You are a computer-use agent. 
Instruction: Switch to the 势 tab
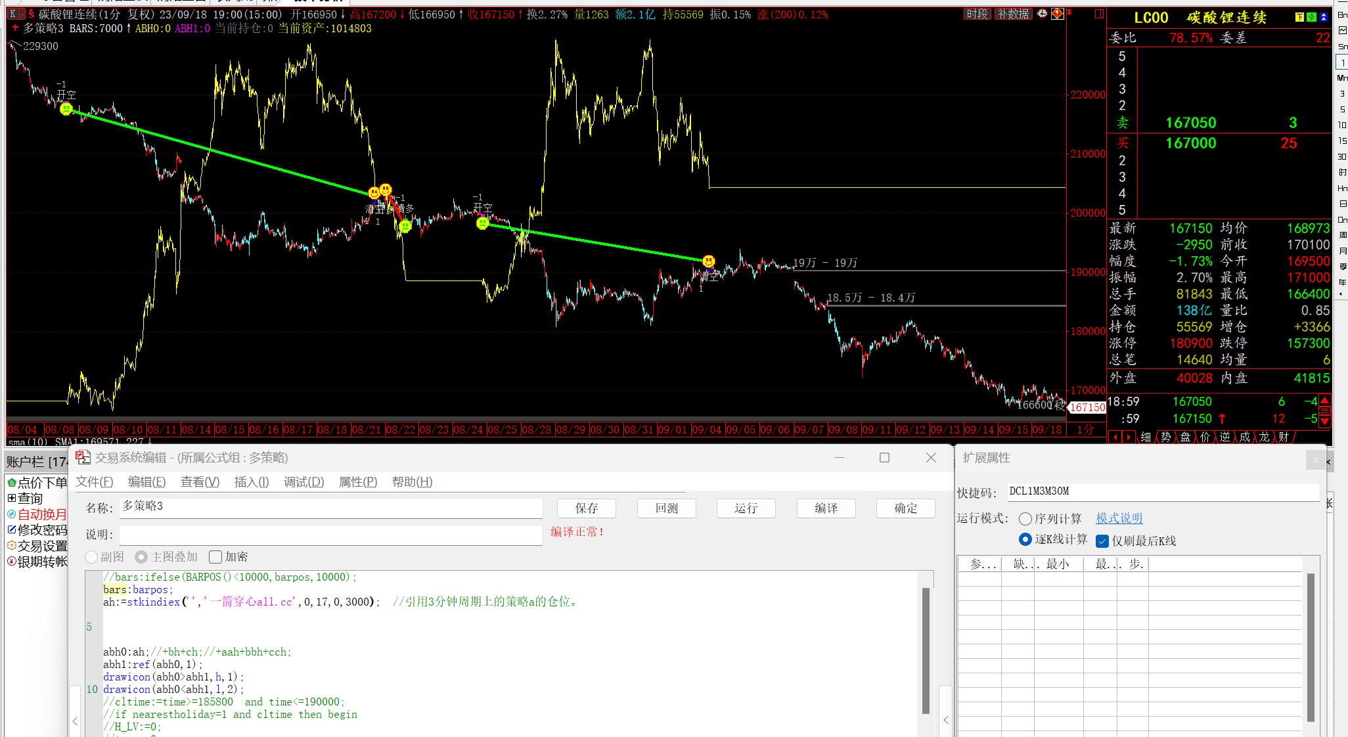coord(1165,437)
